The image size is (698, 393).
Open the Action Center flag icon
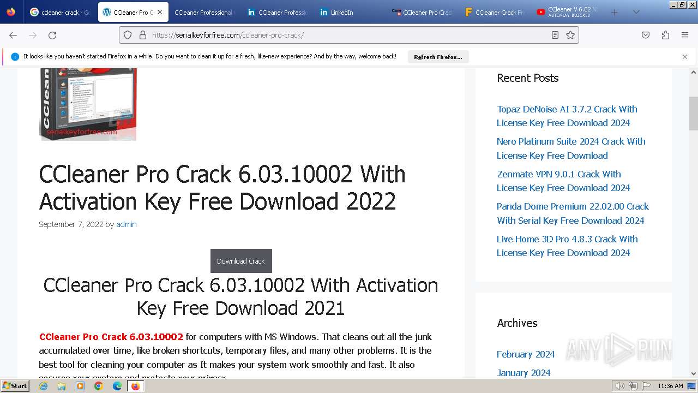pyautogui.click(x=646, y=386)
